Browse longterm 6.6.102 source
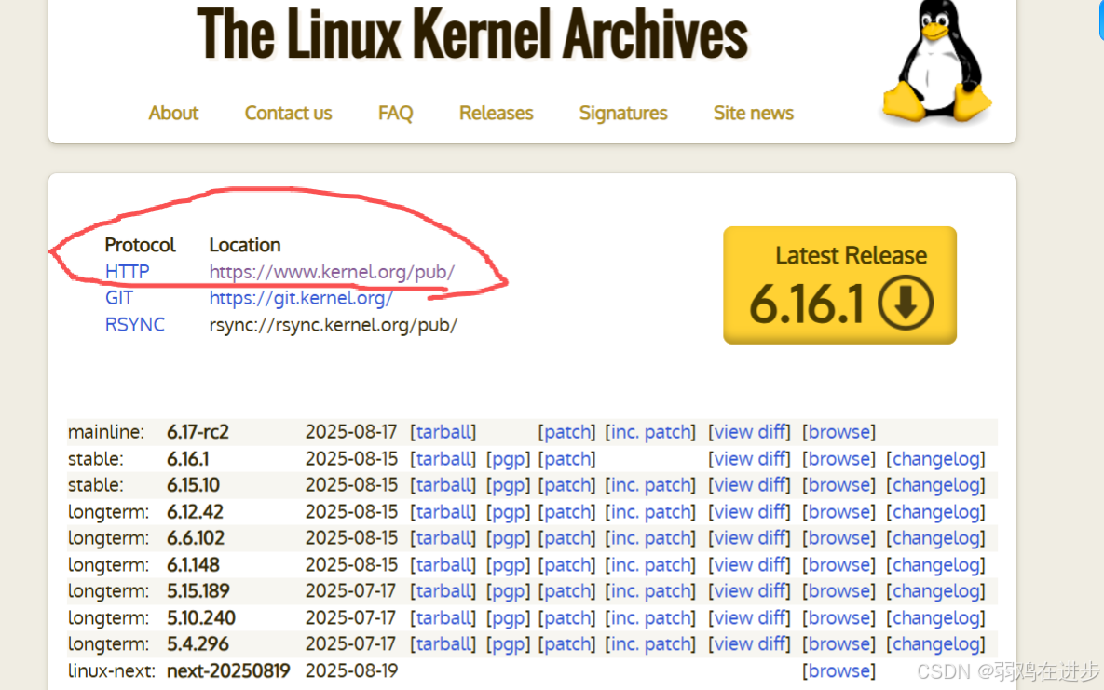This screenshot has width=1104, height=690. [838, 538]
